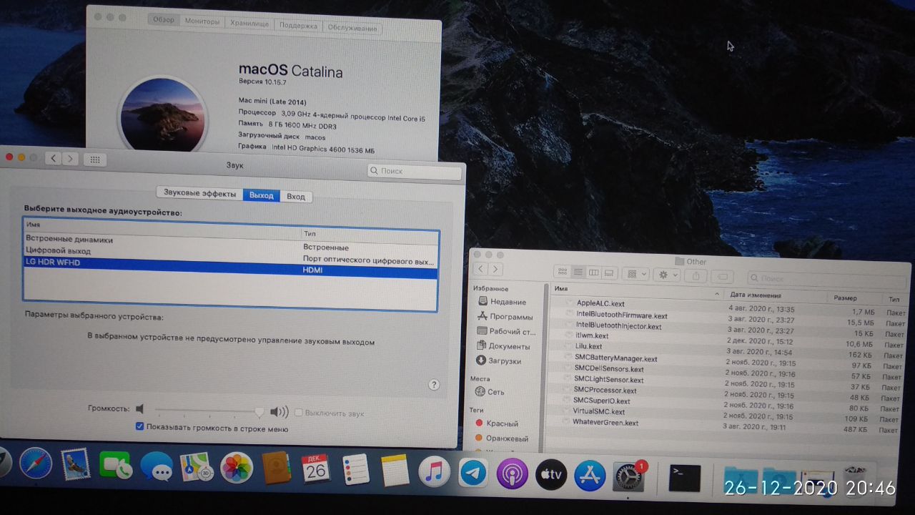915x515 pixels.
Task: Launch Reminders from the dock
Action: (x=355, y=470)
